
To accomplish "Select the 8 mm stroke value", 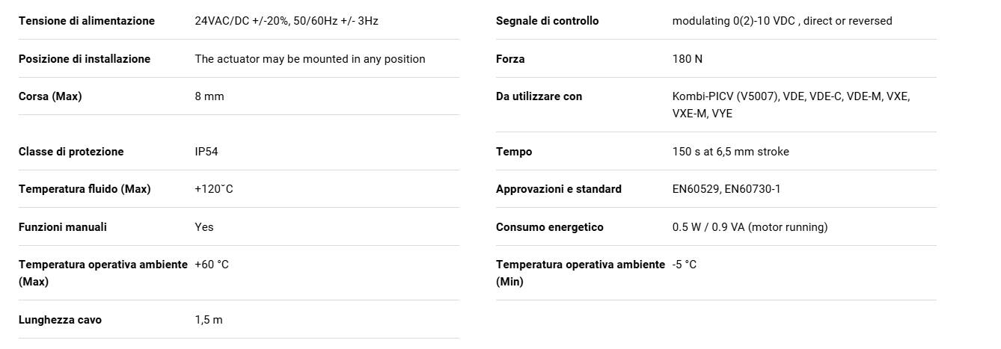I will [209, 96].
